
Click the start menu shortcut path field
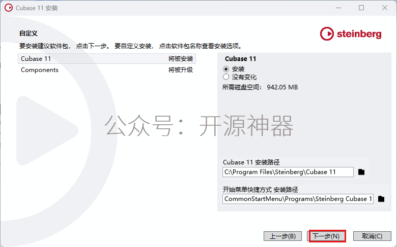click(x=298, y=199)
